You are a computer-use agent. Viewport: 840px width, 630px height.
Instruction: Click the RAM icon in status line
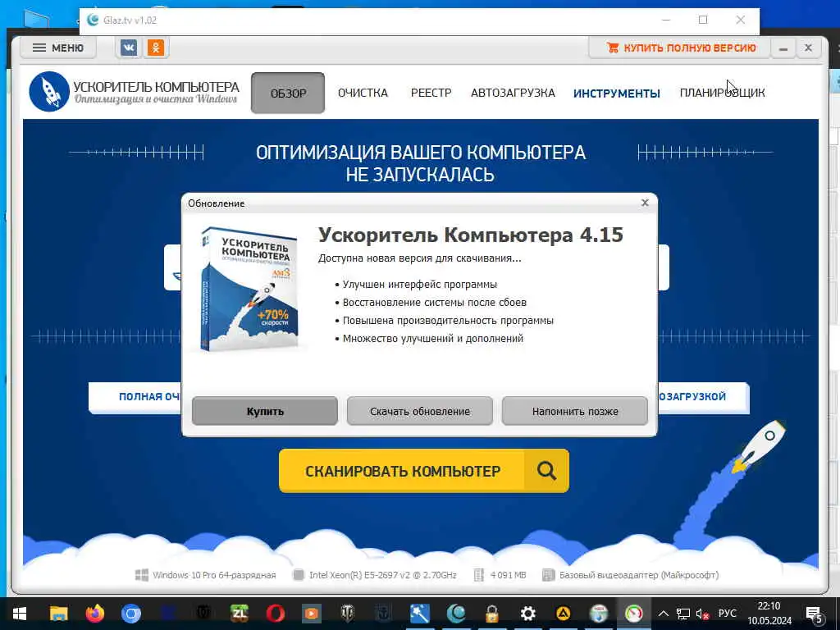click(x=479, y=575)
